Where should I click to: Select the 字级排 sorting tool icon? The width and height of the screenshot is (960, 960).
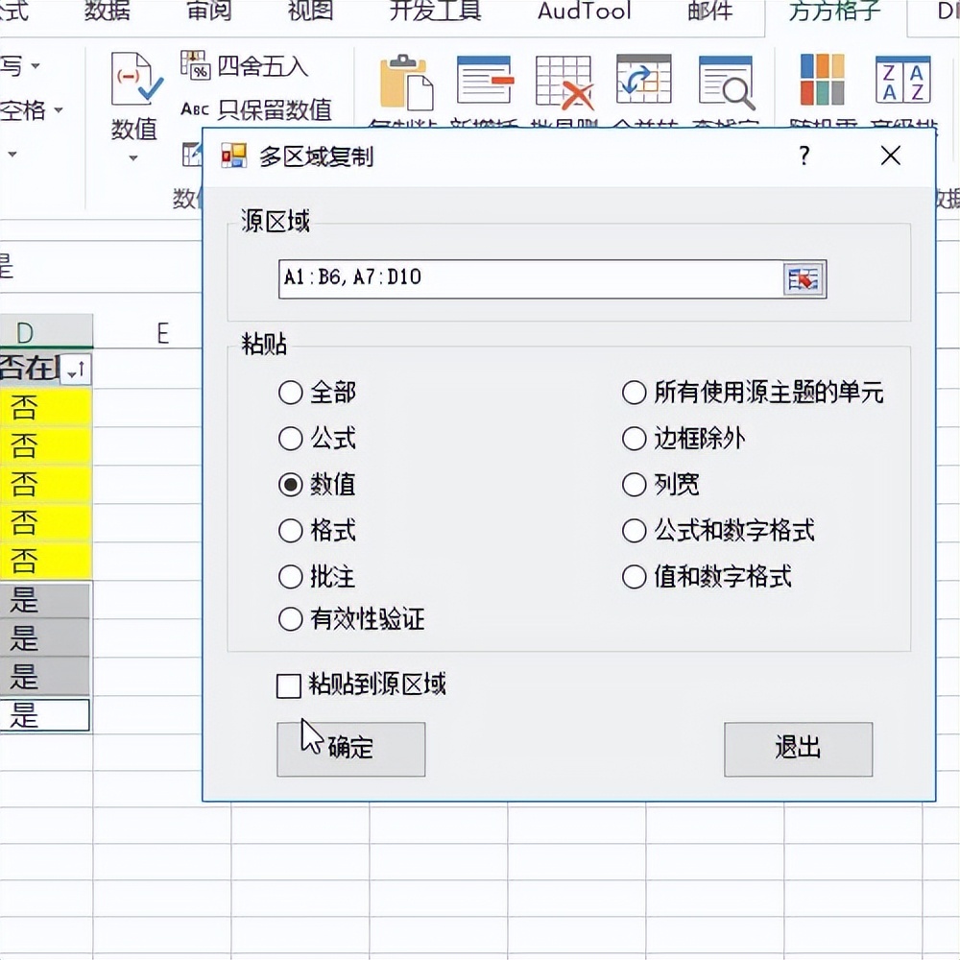coord(900,82)
